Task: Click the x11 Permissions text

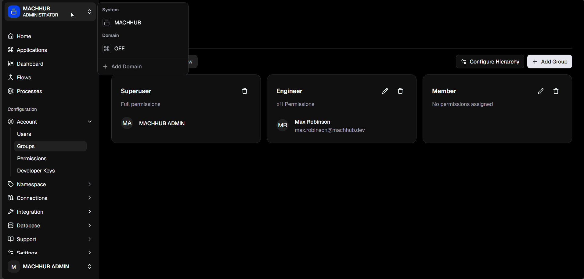Action: 295,104
